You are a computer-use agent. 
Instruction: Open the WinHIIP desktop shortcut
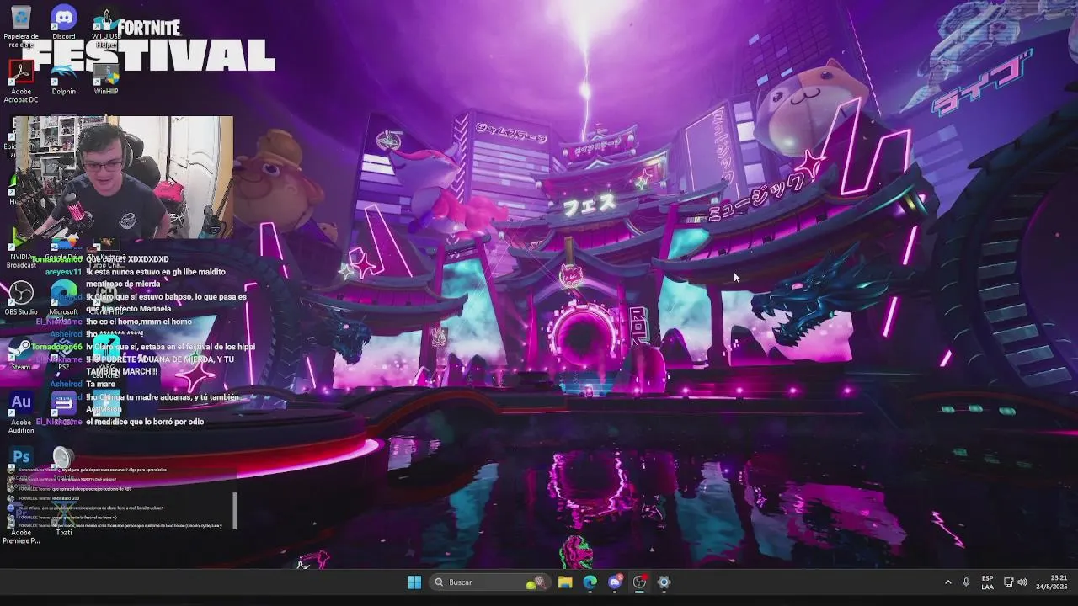point(106,77)
